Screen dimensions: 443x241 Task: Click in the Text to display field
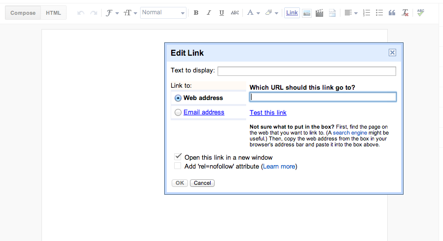[x=306, y=71]
